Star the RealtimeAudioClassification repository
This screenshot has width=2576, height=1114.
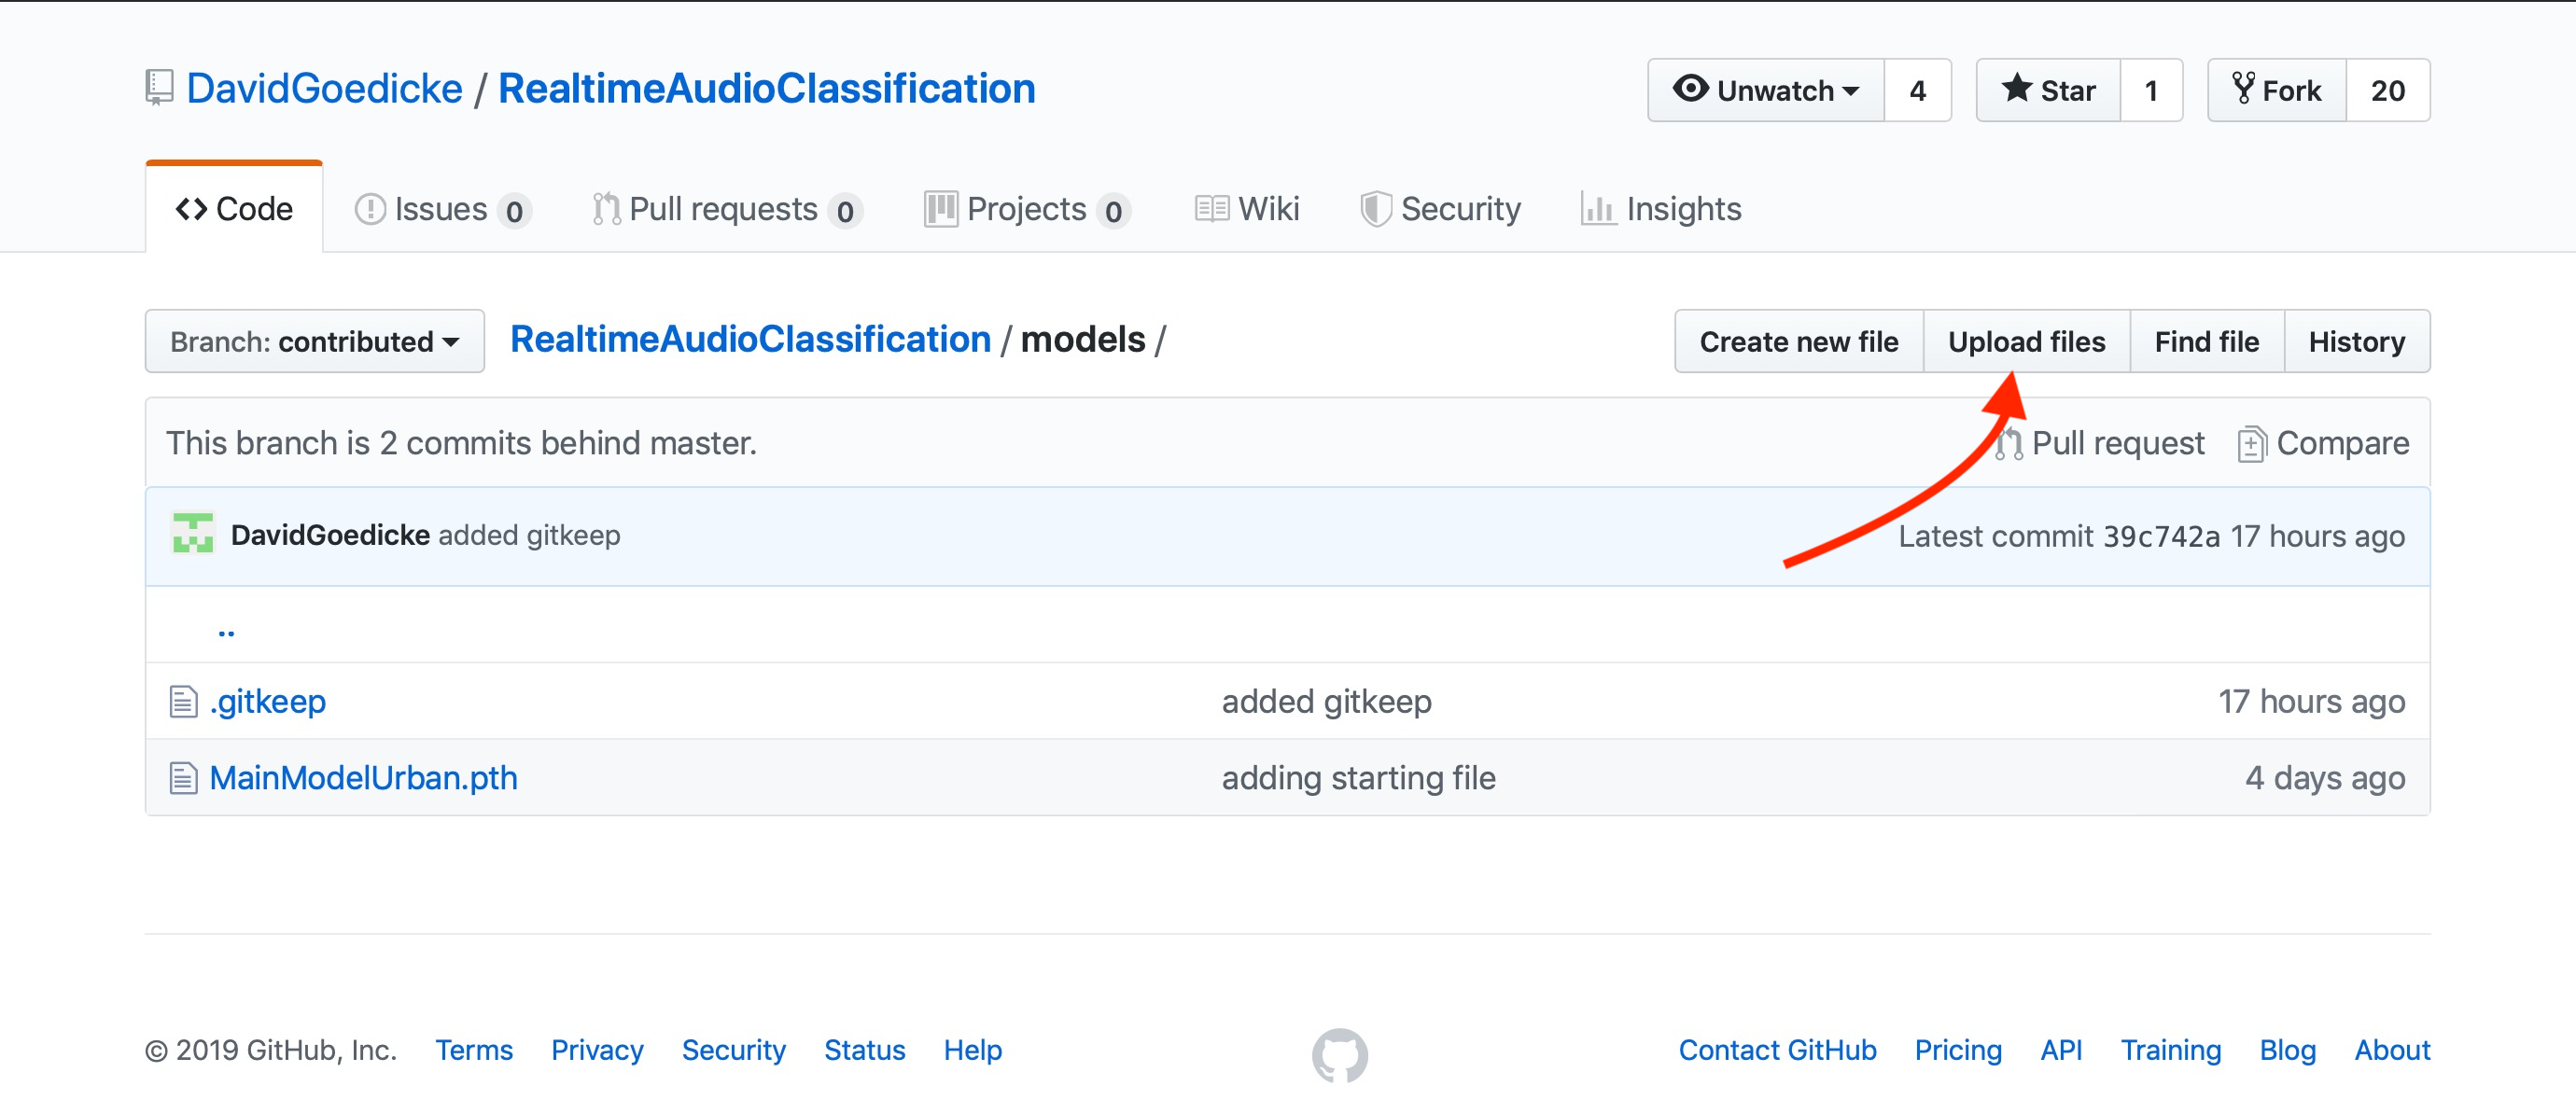tap(2047, 91)
